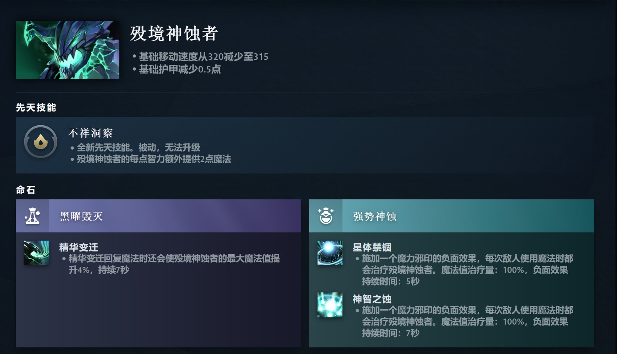Viewport: 617px width, 354px height.
Task: Click the 不祥洞察 innate ability icon
Action: pyautogui.click(x=40, y=142)
